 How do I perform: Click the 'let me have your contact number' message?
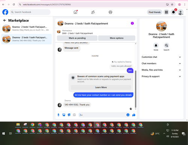(103, 95)
